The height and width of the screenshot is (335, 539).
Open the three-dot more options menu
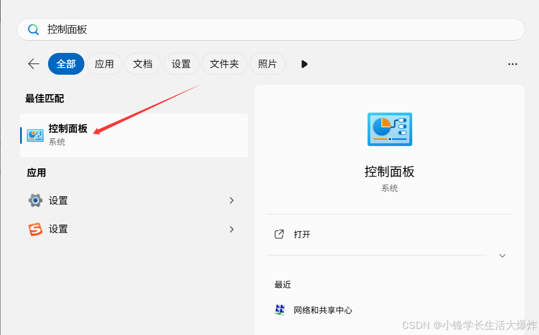pos(513,64)
